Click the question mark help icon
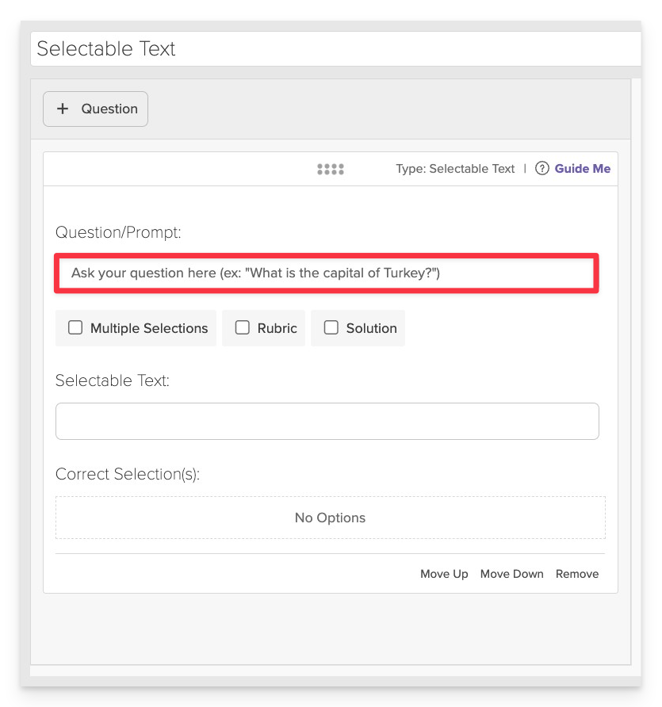662x707 pixels. (541, 169)
